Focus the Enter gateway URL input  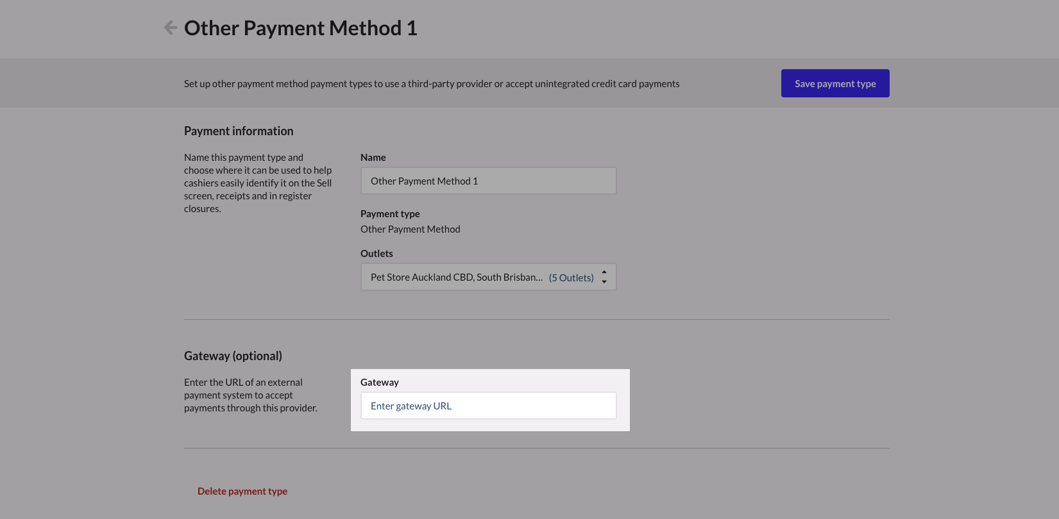489,406
